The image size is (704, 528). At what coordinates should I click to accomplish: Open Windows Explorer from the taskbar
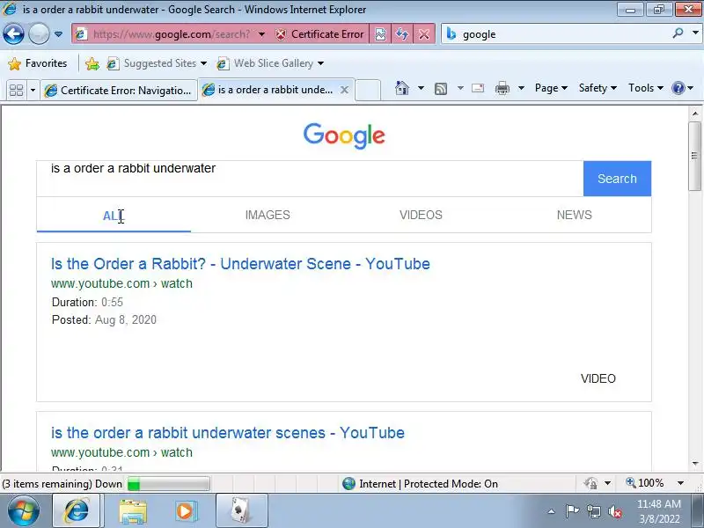coord(133,511)
